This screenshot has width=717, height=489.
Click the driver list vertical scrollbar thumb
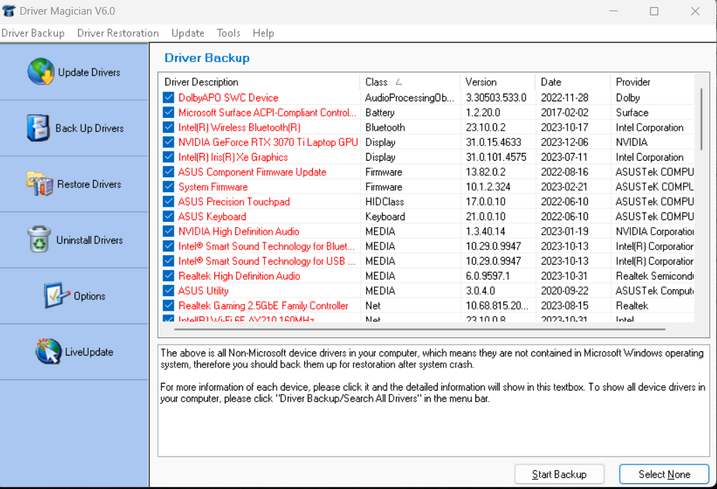point(701,119)
